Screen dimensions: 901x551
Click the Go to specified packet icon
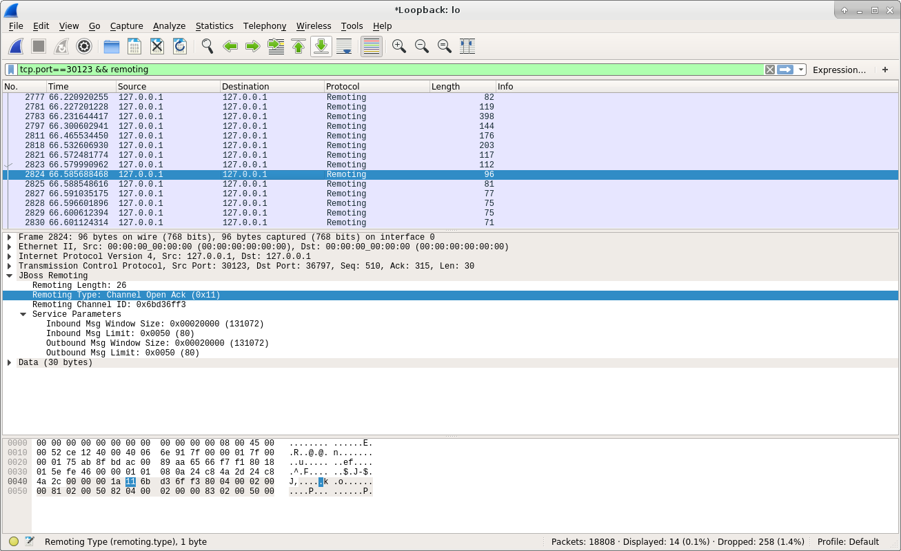[276, 46]
